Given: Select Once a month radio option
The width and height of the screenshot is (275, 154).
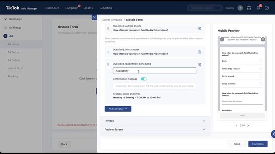Looking at the screenshot, I should [x=261, y=84].
